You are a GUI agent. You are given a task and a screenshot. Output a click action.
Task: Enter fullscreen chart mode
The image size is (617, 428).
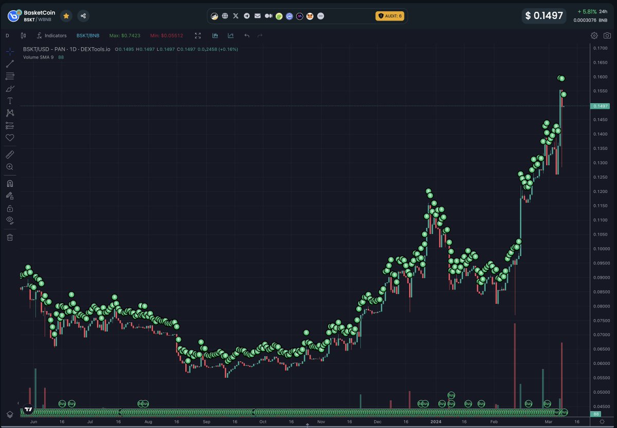[x=198, y=35]
